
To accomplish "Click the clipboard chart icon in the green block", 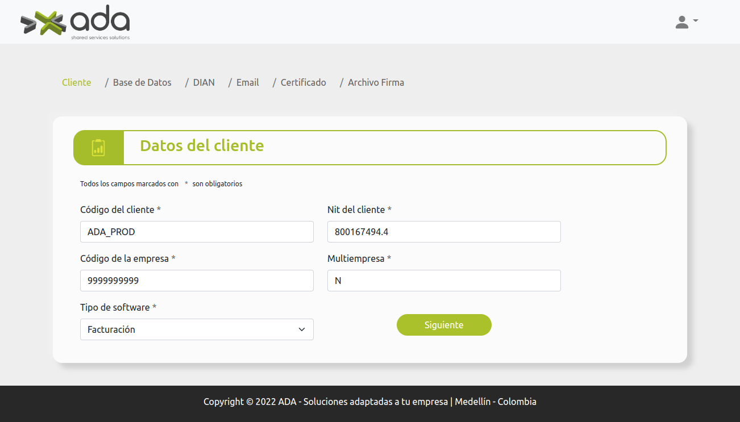I will pyautogui.click(x=98, y=148).
